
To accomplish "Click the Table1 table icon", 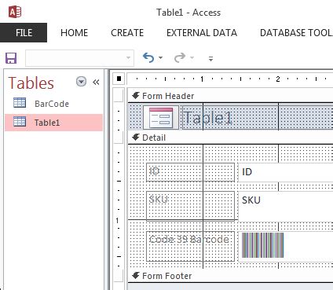I will [20, 121].
